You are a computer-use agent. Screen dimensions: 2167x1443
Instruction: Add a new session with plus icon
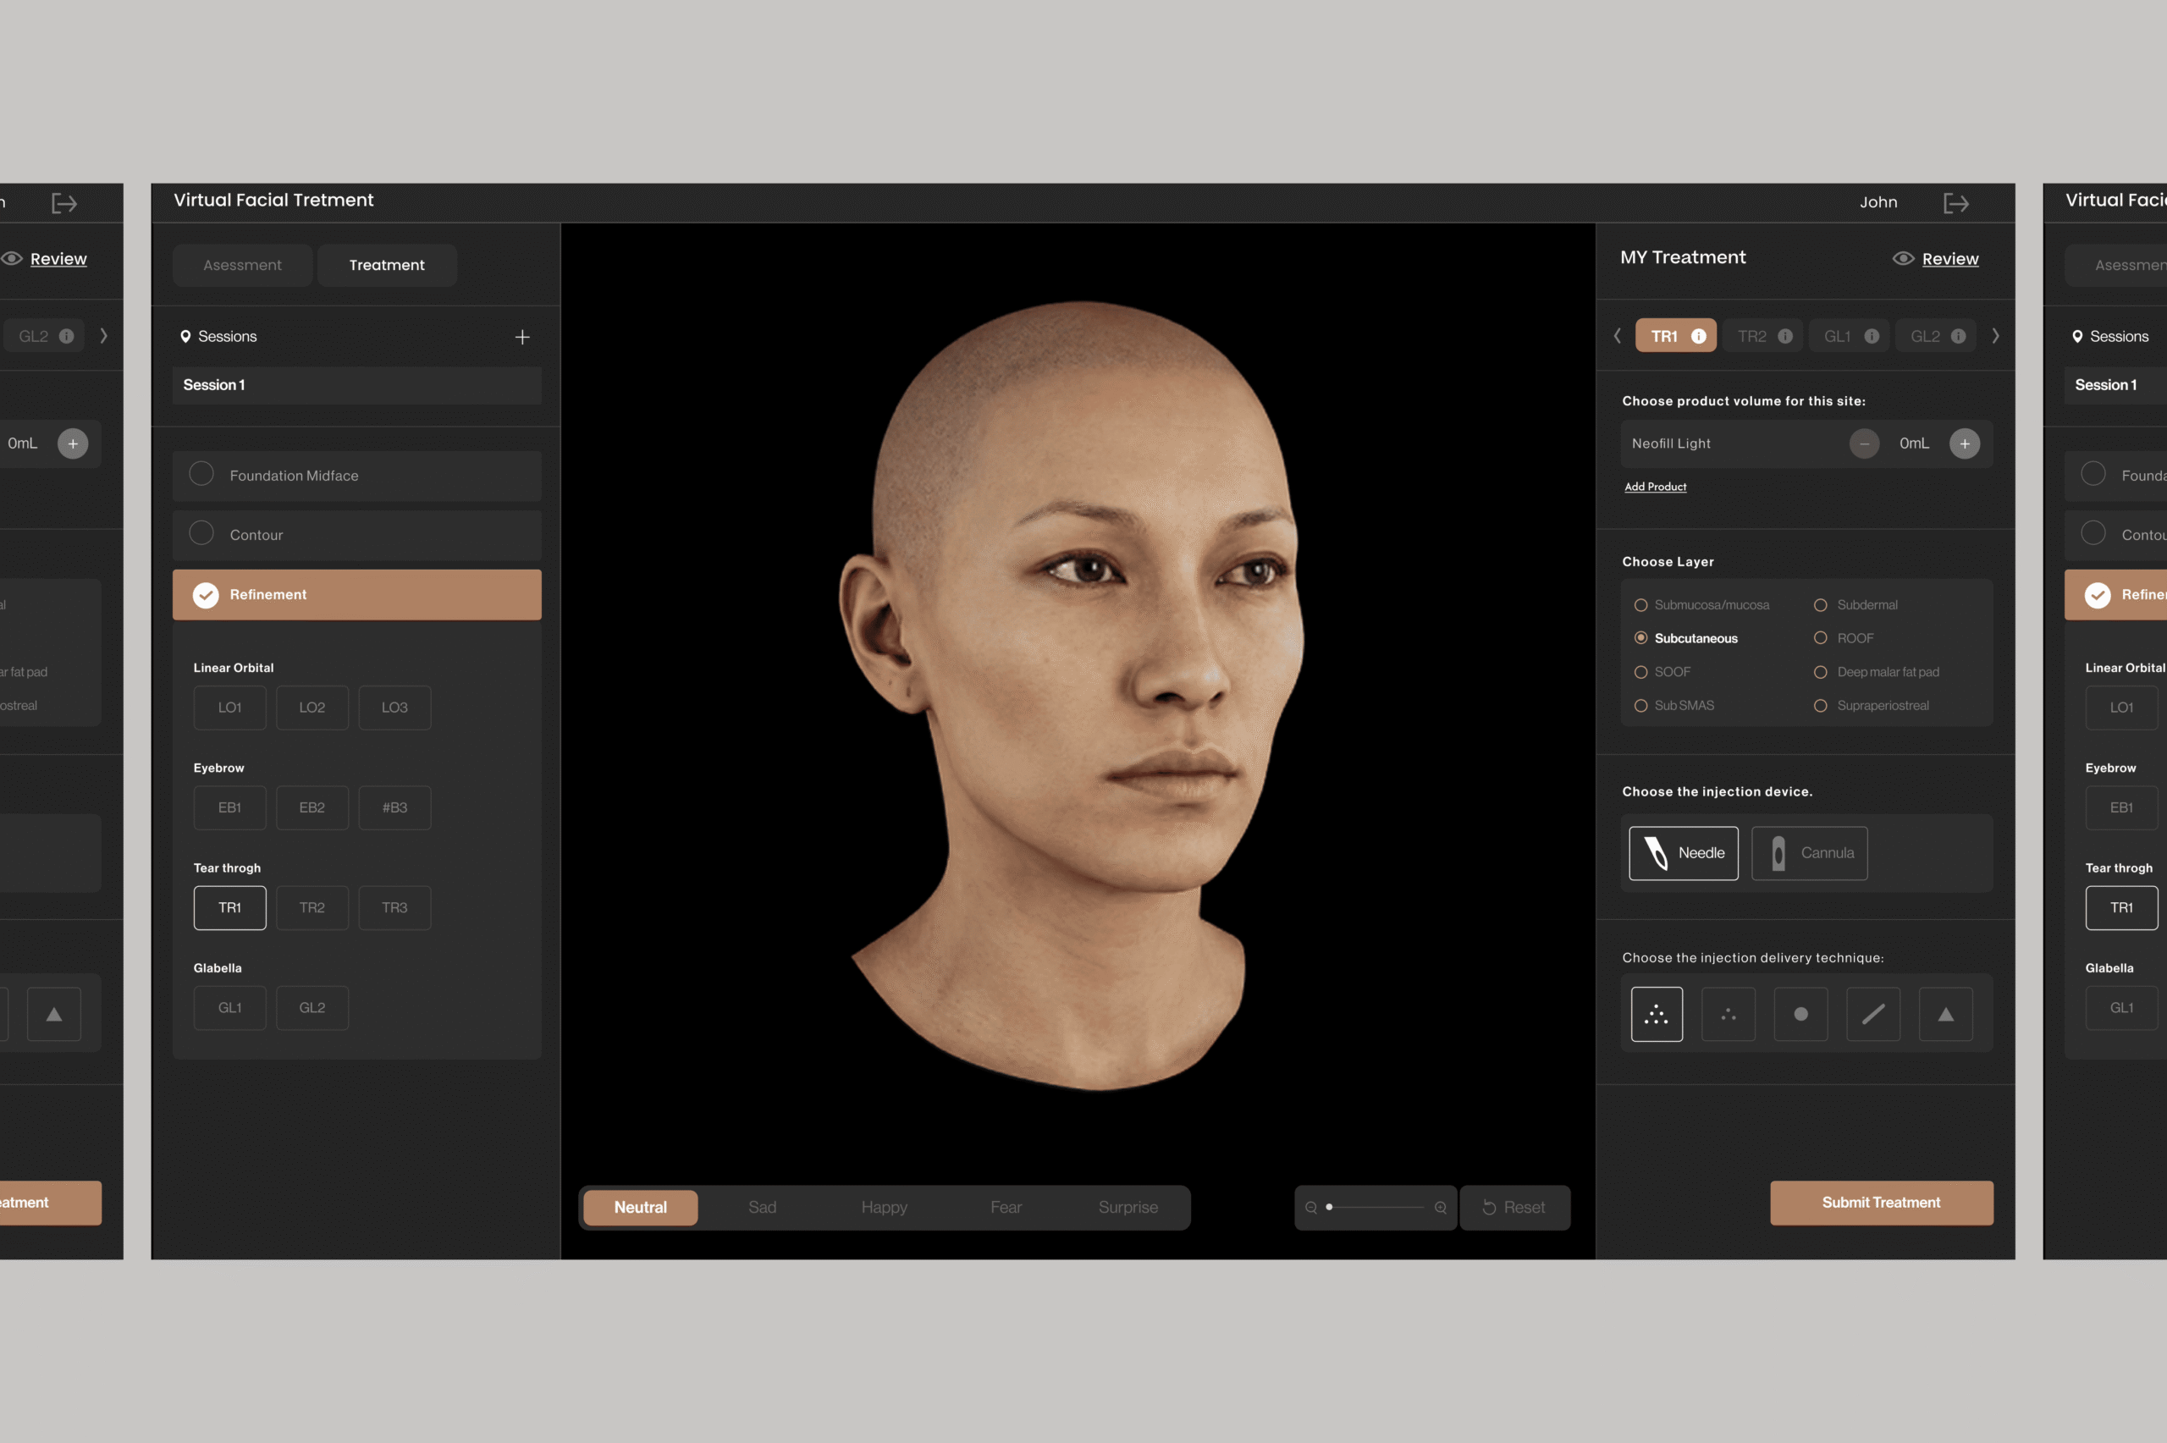(521, 337)
